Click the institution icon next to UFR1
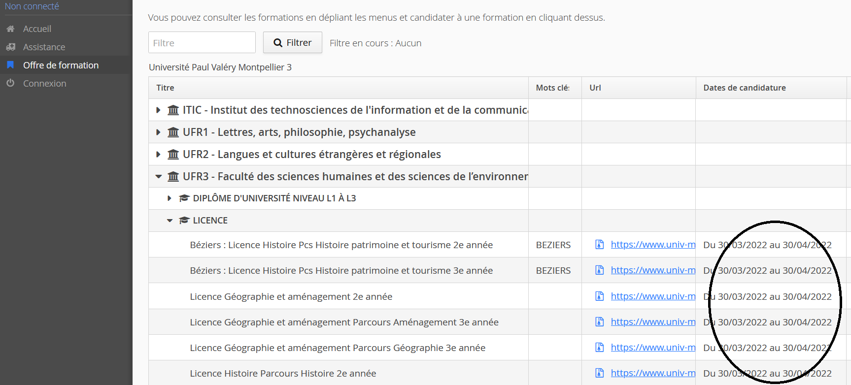 tap(173, 132)
